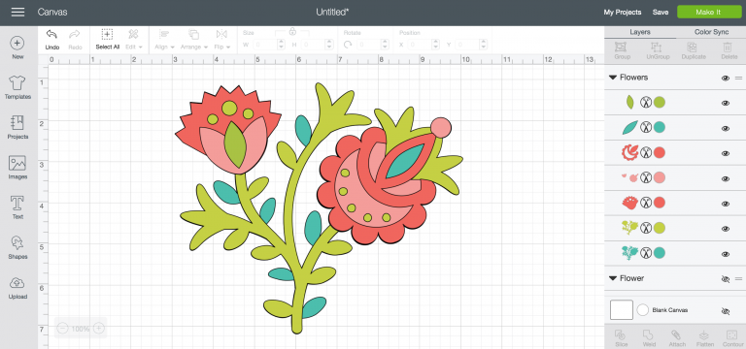Switch to the Color Sync tab

pyautogui.click(x=711, y=32)
